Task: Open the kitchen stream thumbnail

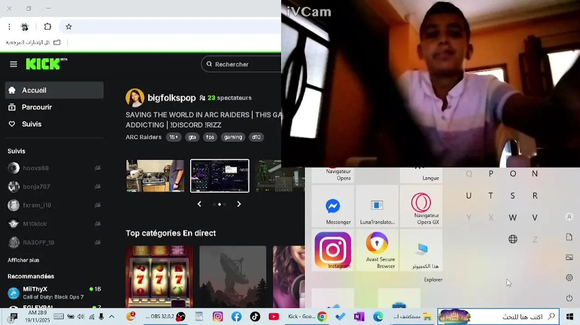Action: click(155, 176)
